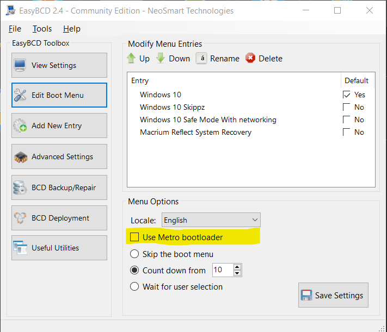Set Windows 10 Skippz as default checkbox
This screenshot has width=387, height=332.
(347, 107)
